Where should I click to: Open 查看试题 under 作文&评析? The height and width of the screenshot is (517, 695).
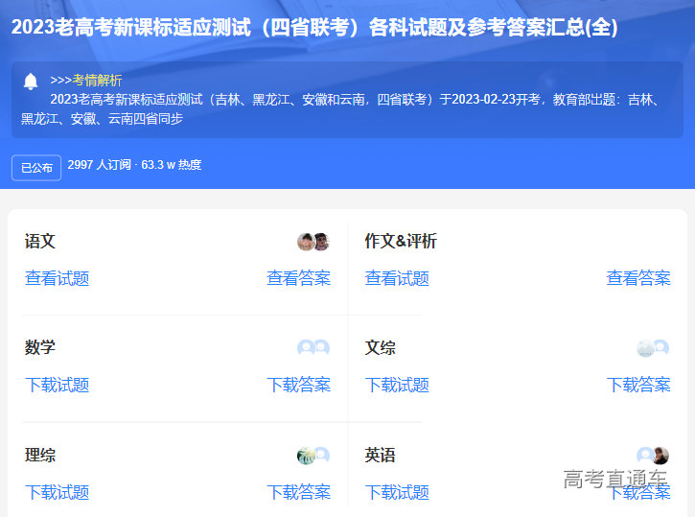[397, 278]
